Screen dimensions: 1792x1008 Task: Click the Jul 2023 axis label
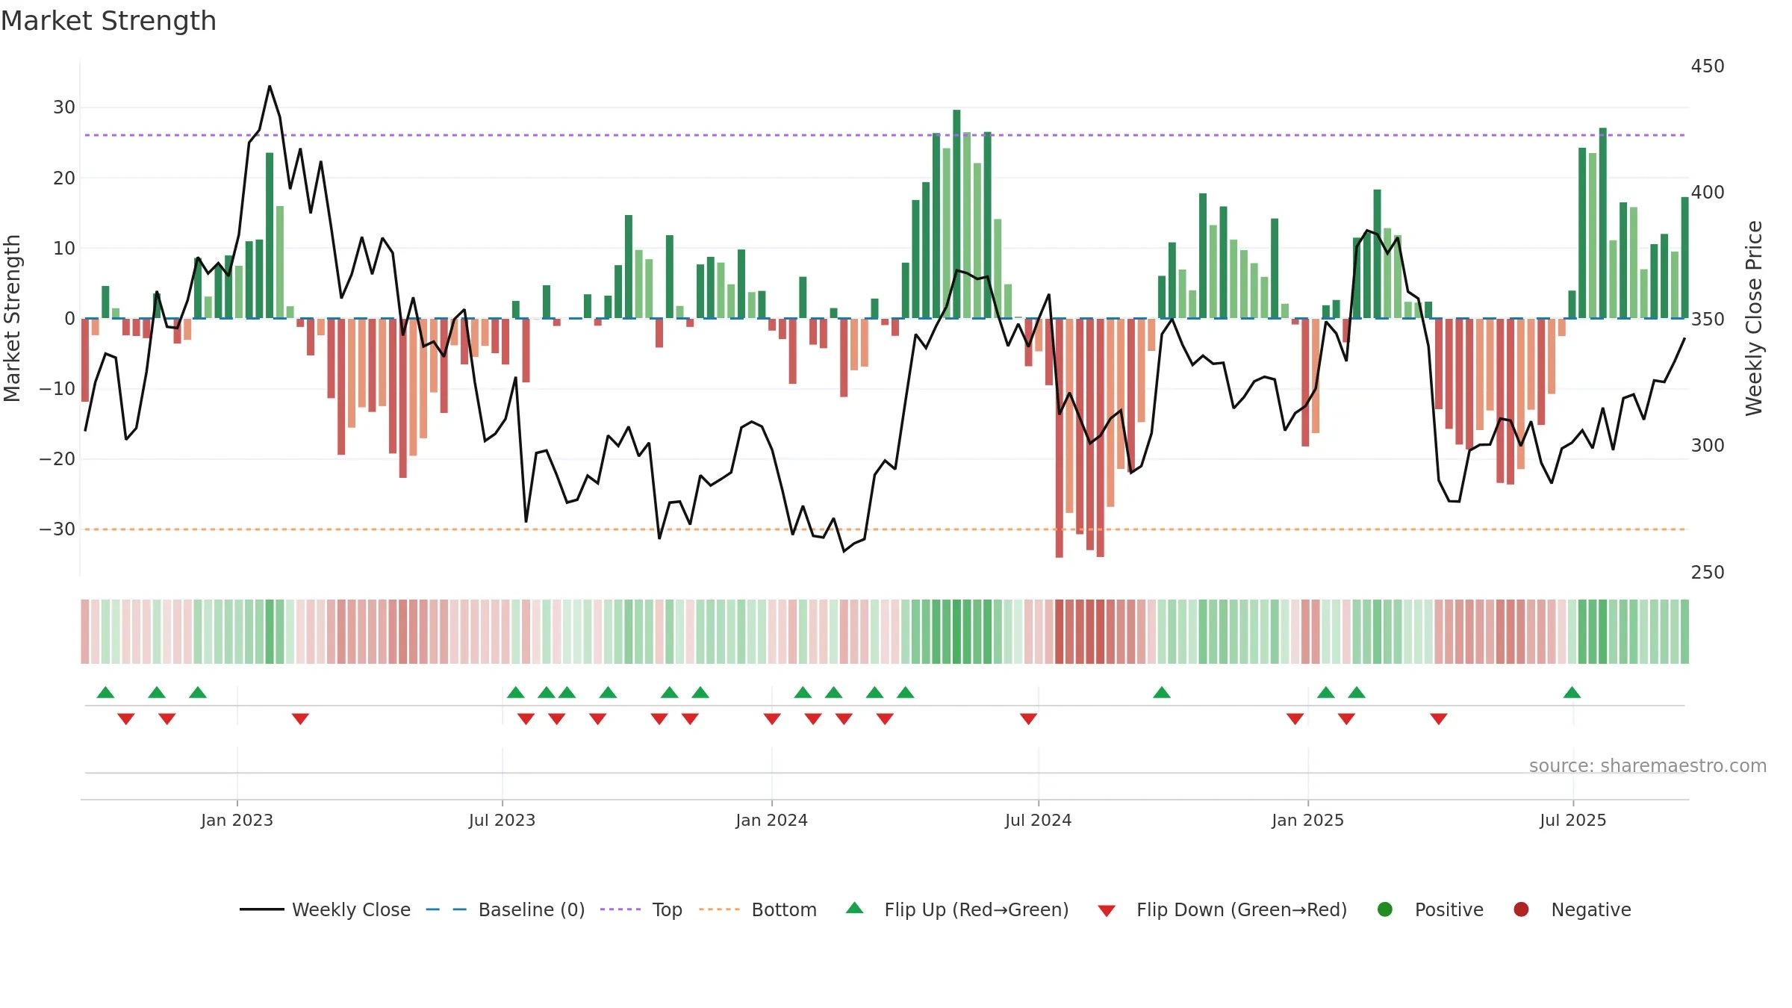(x=502, y=821)
